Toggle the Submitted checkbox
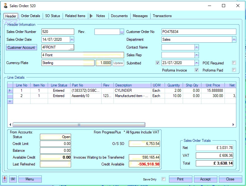The width and height of the screenshot is (246, 186). pos(157,63)
